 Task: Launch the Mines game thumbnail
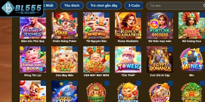coord(191,60)
